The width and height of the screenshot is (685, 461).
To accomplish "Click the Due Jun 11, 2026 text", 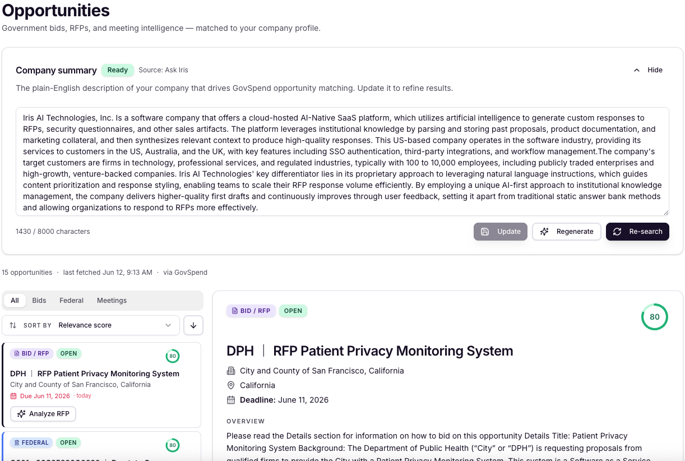I will click(x=45, y=396).
